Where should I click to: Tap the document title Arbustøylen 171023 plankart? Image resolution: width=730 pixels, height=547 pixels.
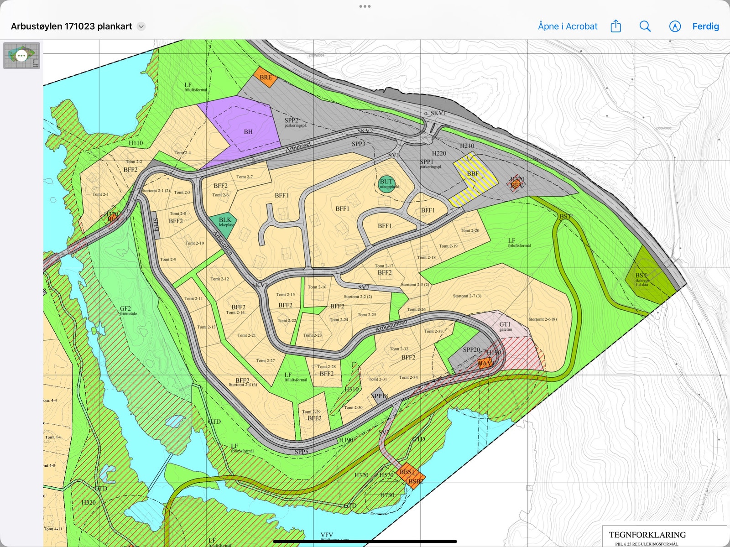pyautogui.click(x=72, y=26)
